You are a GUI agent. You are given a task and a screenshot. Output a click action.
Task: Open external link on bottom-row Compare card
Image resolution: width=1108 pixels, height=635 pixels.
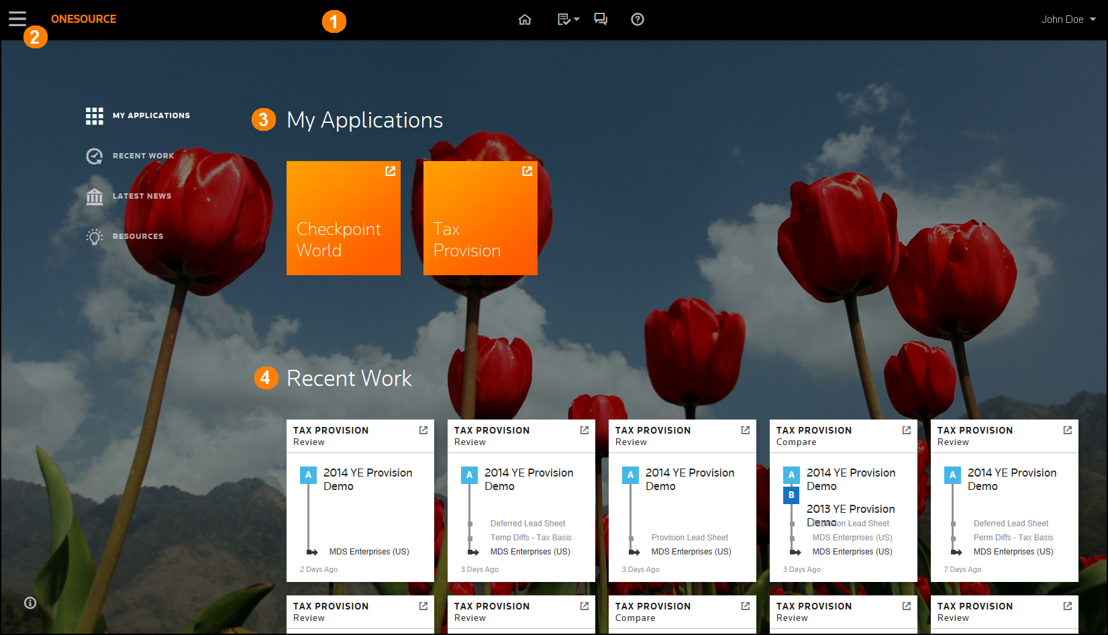point(746,606)
